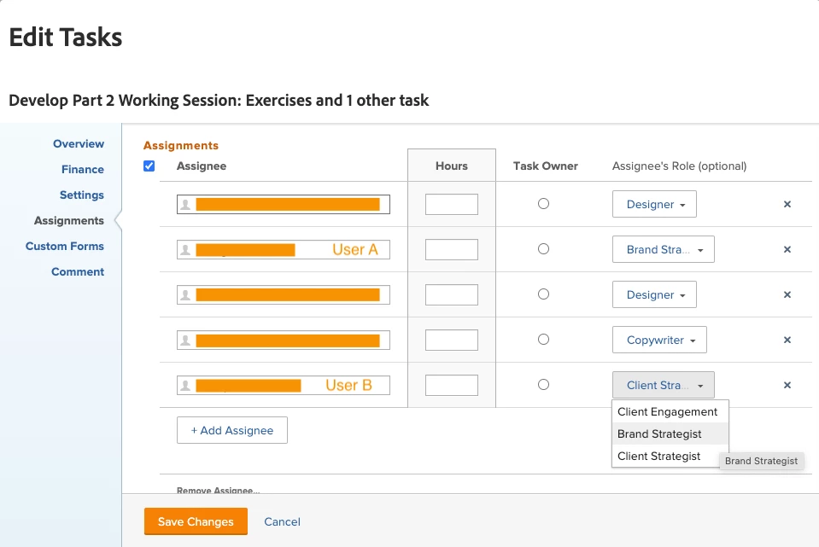Screen dimensions: 819x547
Task: Click the Hours field for User A
Action: (x=451, y=250)
